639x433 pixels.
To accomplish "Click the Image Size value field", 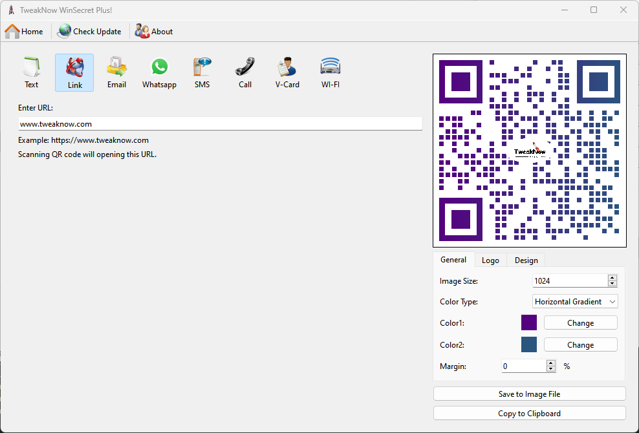I will tap(570, 280).
